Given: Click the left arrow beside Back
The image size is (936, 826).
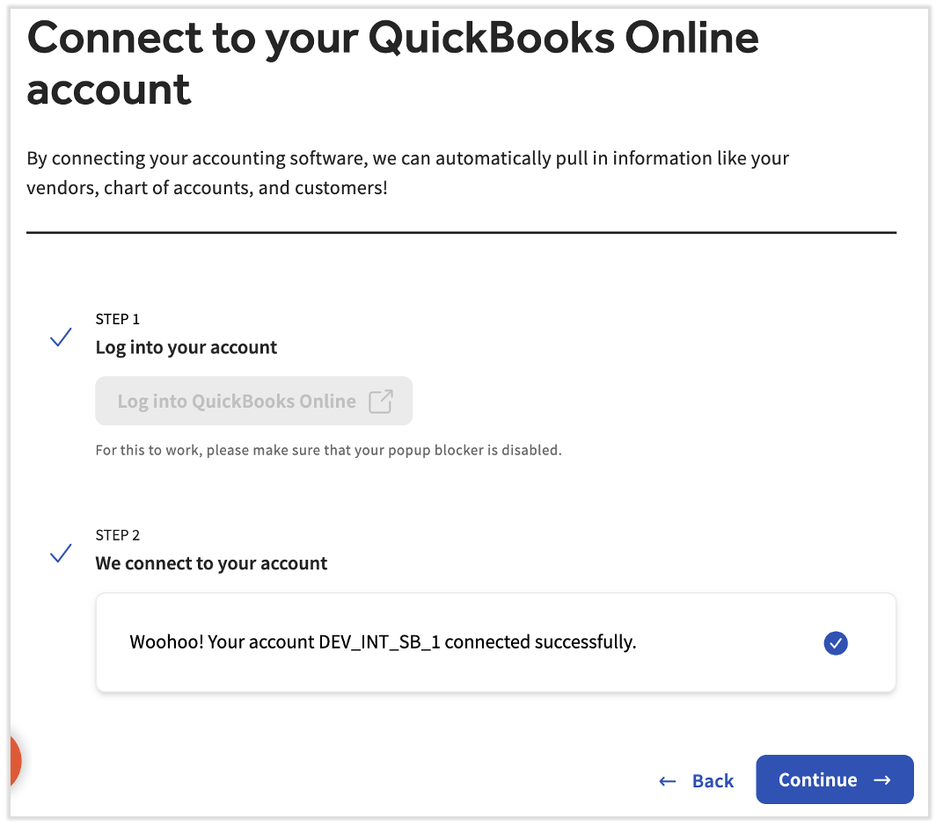Looking at the screenshot, I should tap(668, 781).
